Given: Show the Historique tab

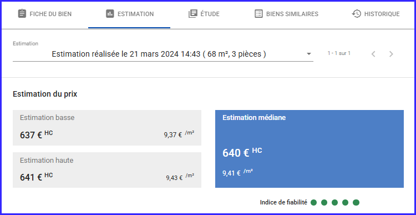Looking at the screenshot, I should 376,14.
